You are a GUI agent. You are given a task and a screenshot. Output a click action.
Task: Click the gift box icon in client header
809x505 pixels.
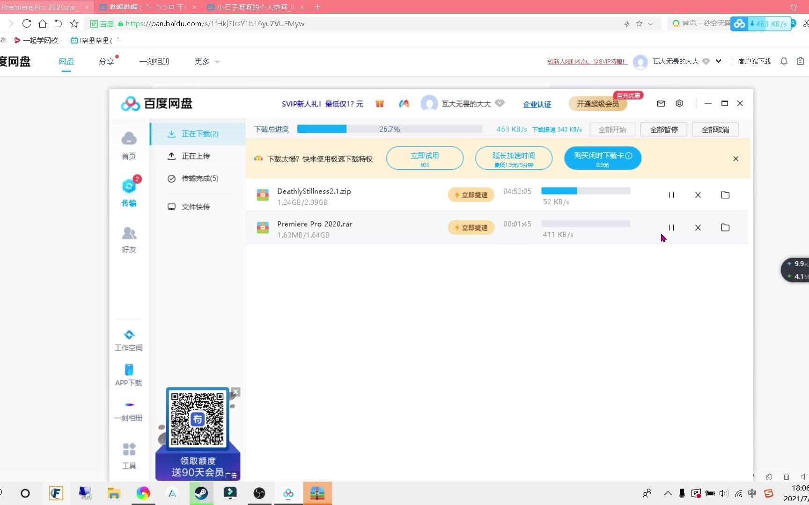(380, 103)
